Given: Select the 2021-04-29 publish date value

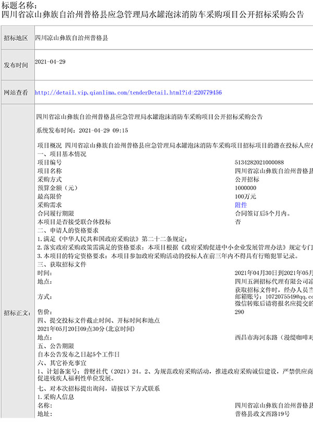Looking at the screenshot, I should (50, 62).
